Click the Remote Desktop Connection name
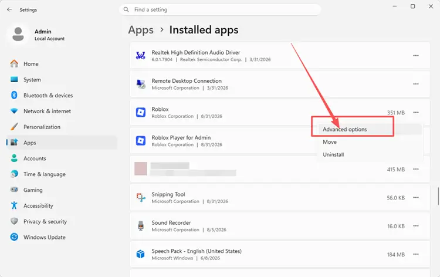The height and width of the screenshot is (277, 440). click(187, 81)
